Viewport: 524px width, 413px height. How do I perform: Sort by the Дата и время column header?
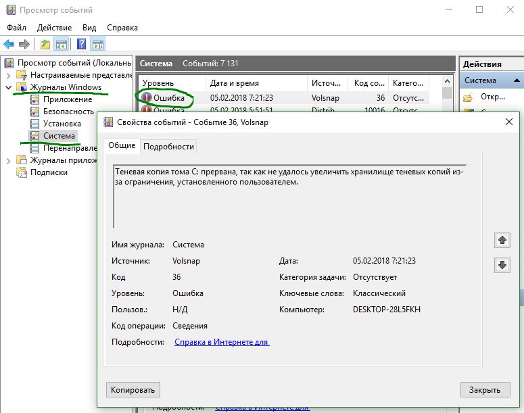256,83
